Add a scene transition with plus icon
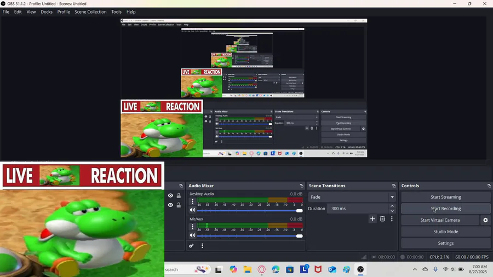The image size is (493, 277). tap(372, 219)
